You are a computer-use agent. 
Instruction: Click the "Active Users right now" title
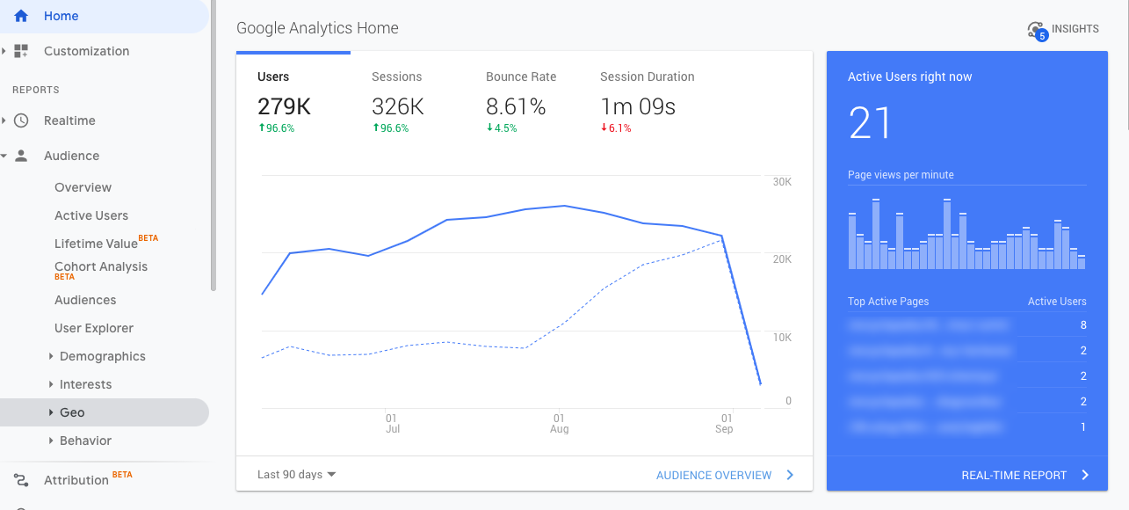coord(909,76)
